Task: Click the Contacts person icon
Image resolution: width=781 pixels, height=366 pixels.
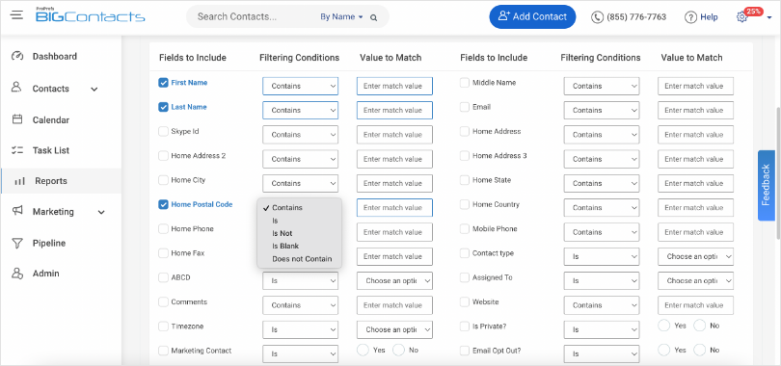Action: click(16, 88)
